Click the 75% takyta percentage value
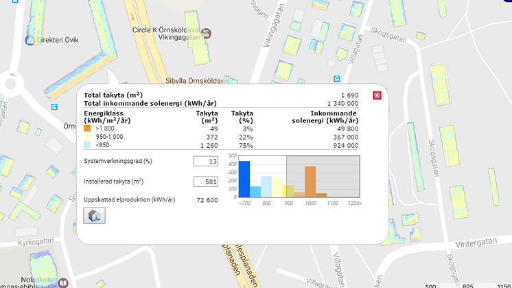The height and width of the screenshot is (288, 512). [246, 146]
